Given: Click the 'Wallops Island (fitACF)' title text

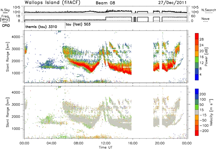Looking at the screenshot, I should point(52,2).
